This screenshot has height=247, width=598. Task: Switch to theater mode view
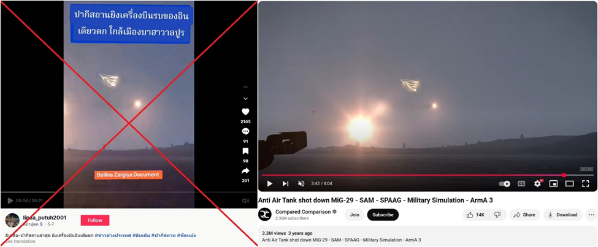pyautogui.click(x=569, y=184)
